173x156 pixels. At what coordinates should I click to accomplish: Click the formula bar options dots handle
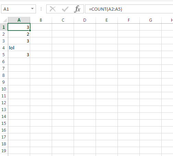click(x=41, y=9)
